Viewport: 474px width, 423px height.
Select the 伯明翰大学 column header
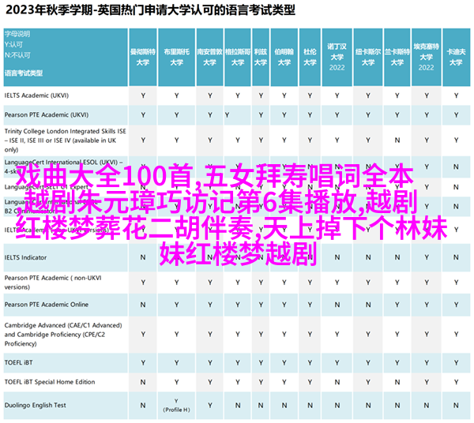(x=284, y=57)
